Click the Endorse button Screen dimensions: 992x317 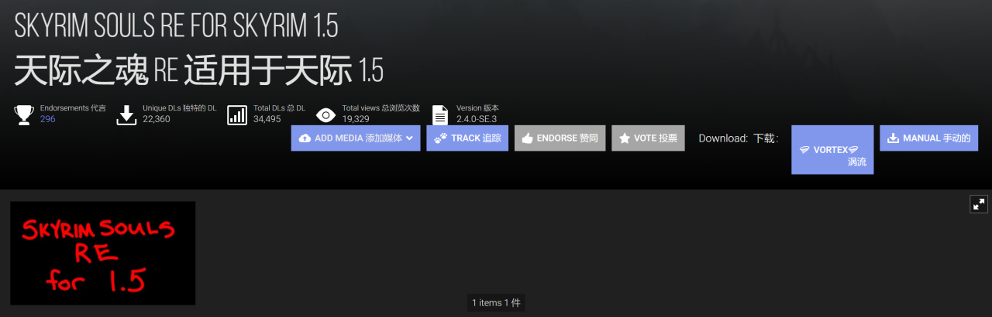(560, 138)
